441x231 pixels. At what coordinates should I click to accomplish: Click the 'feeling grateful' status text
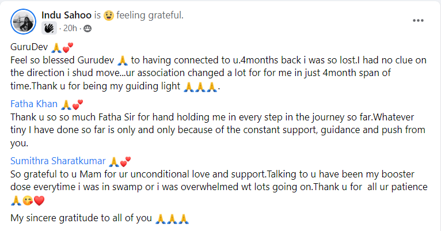(150, 16)
